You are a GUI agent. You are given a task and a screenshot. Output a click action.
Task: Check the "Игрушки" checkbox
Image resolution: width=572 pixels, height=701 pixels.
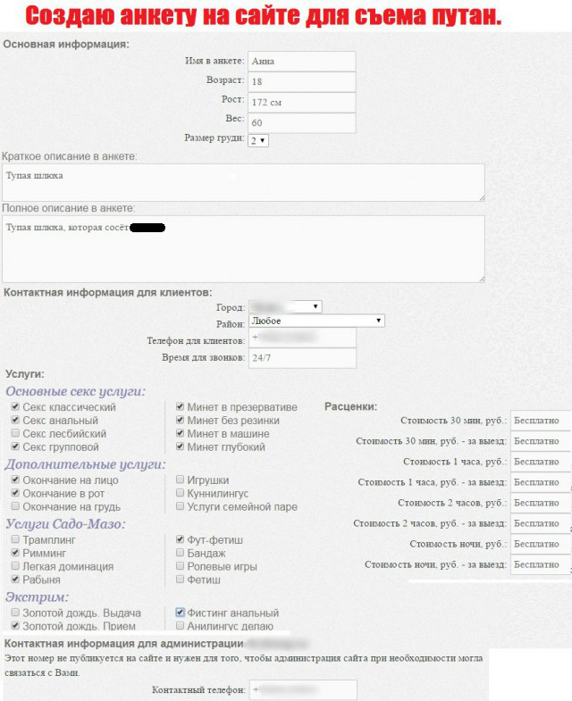tap(180, 480)
